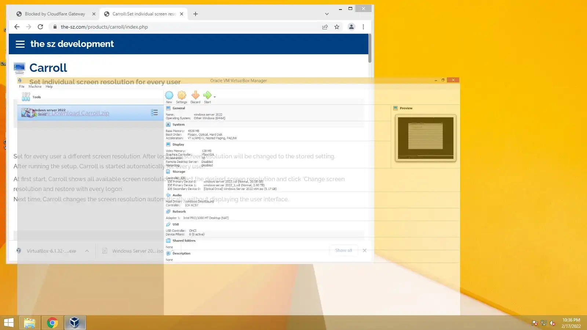Click the volume icon in system tray

click(x=553, y=323)
